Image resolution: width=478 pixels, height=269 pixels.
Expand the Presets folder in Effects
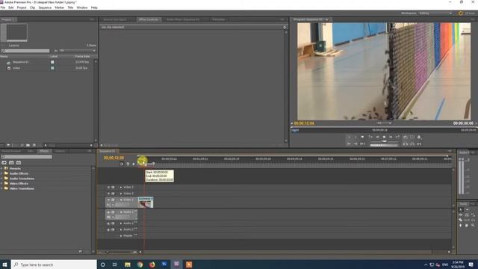click(1, 169)
